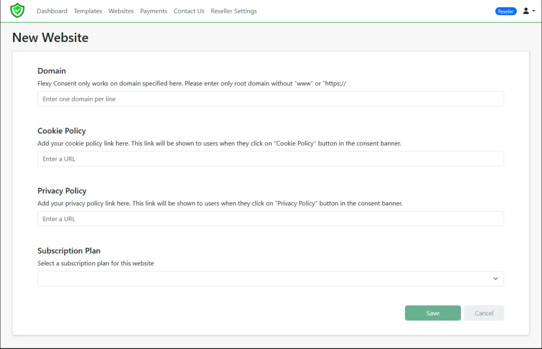
Task: Click the "Add your privacy policy link here" description
Action: click(x=220, y=203)
